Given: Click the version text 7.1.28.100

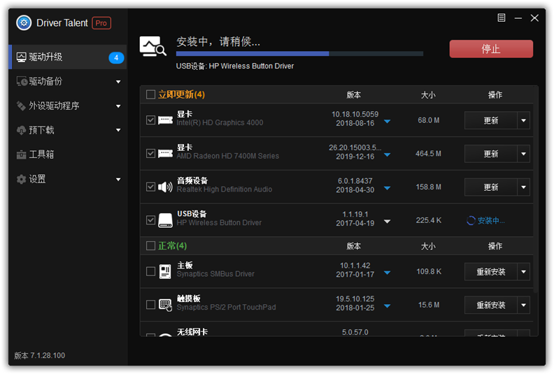Looking at the screenshot, I should [48, 355].
